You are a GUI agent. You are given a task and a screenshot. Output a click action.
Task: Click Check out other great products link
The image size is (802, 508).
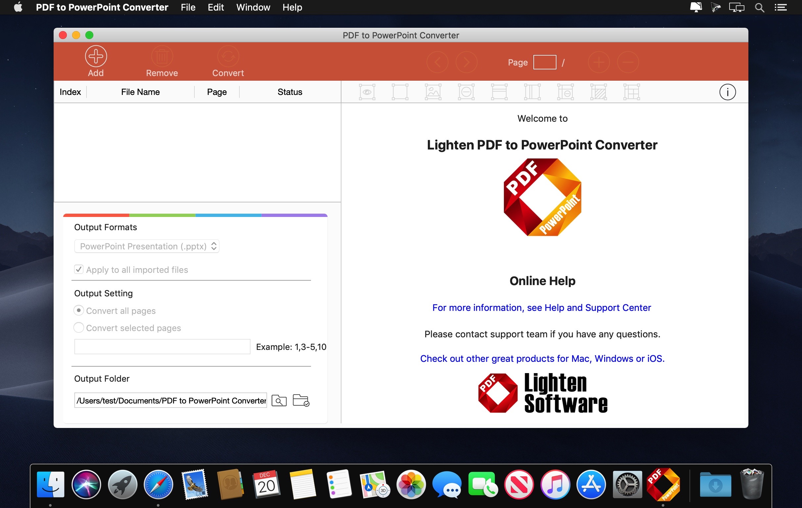(x=542, y=359)
